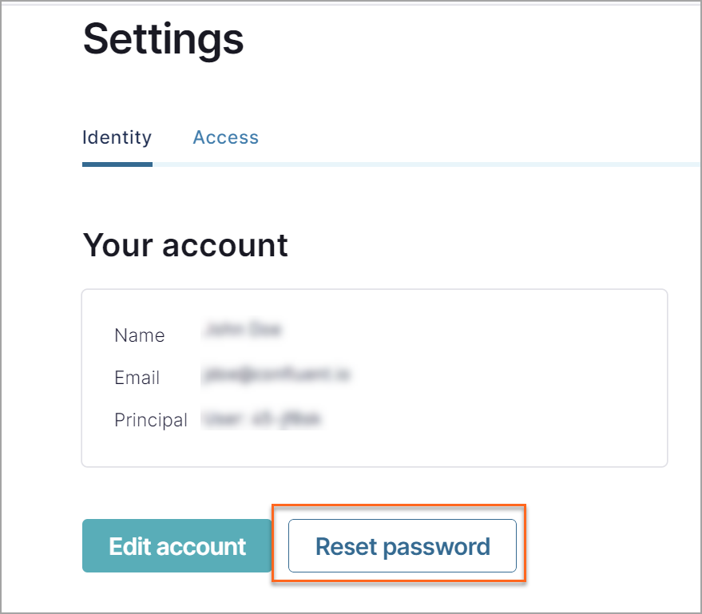
Task: Click the Identity navigation link
Action: (x=117, y=137)
